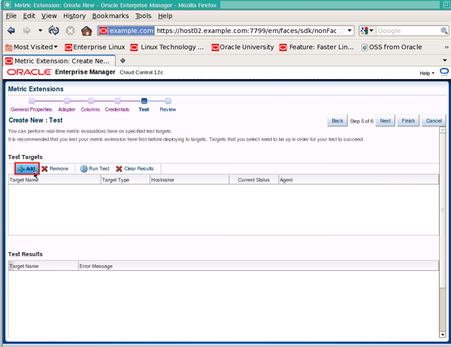The width and height of the screenshot is (451, 347).
Task: Click Target Name header in Test Targets
Action: tap(55, 180)
